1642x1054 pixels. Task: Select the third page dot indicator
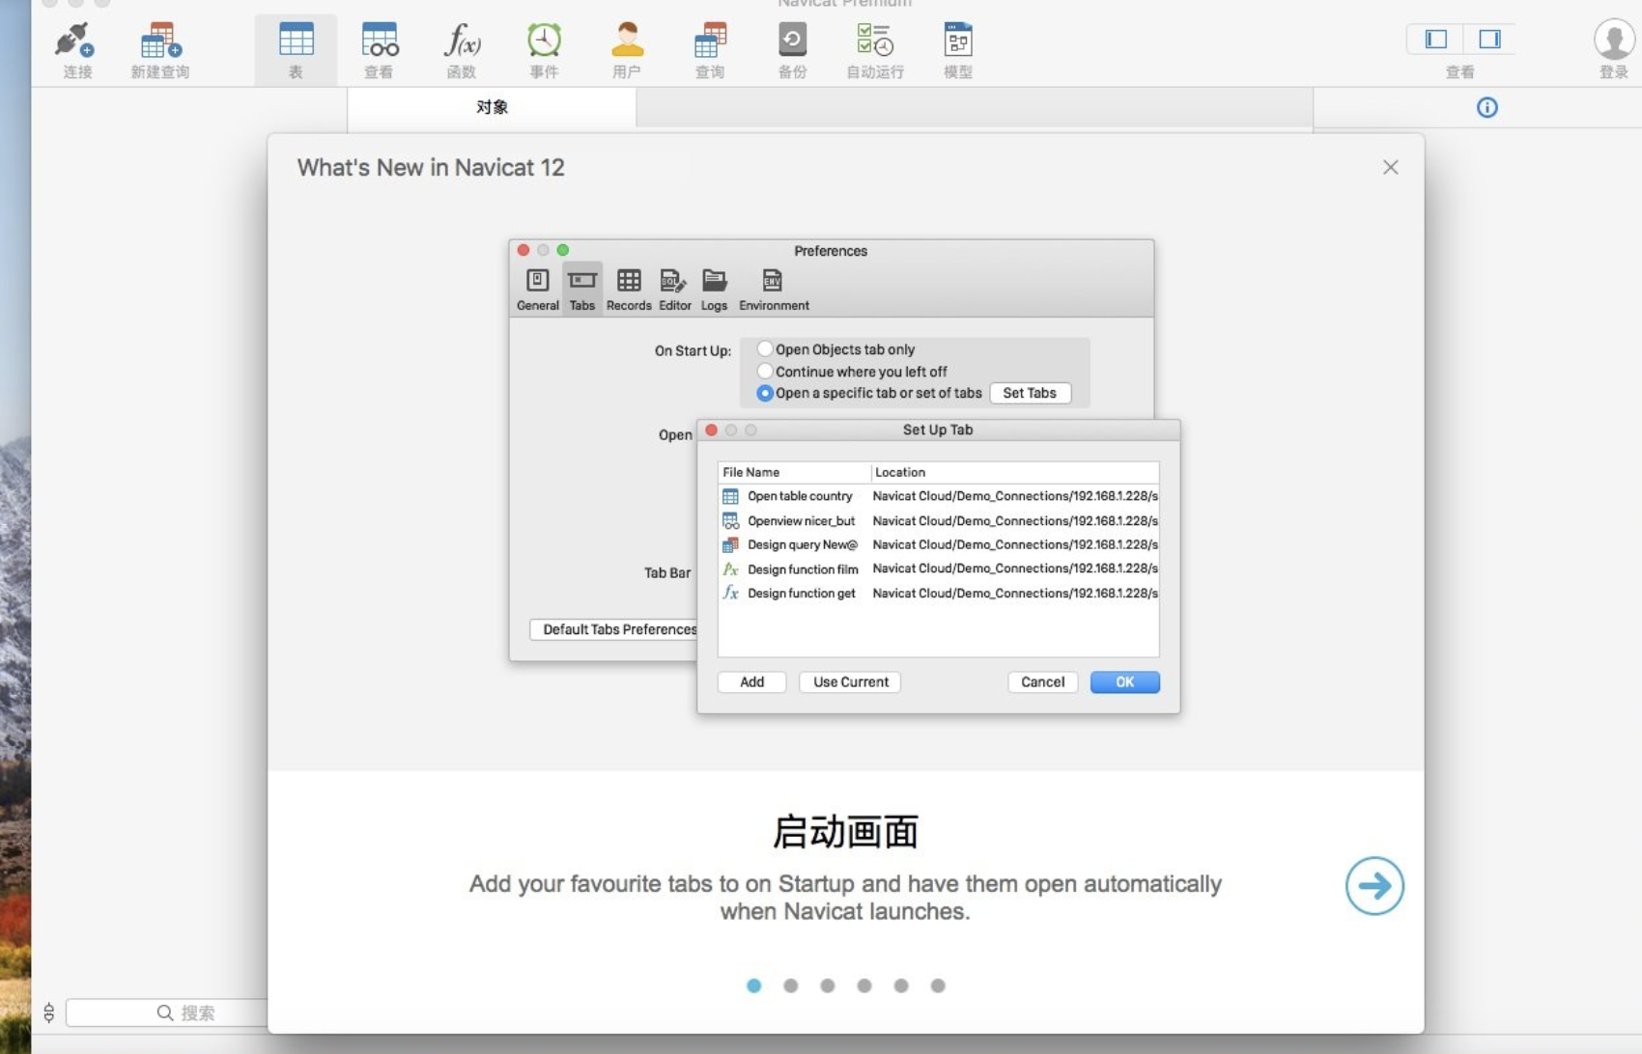click(828, 985)
